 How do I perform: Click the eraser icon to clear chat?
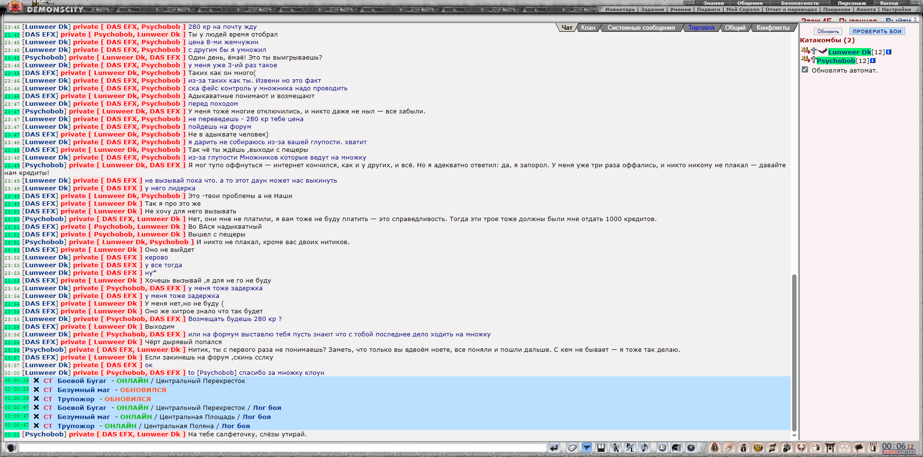click(572, 448)
